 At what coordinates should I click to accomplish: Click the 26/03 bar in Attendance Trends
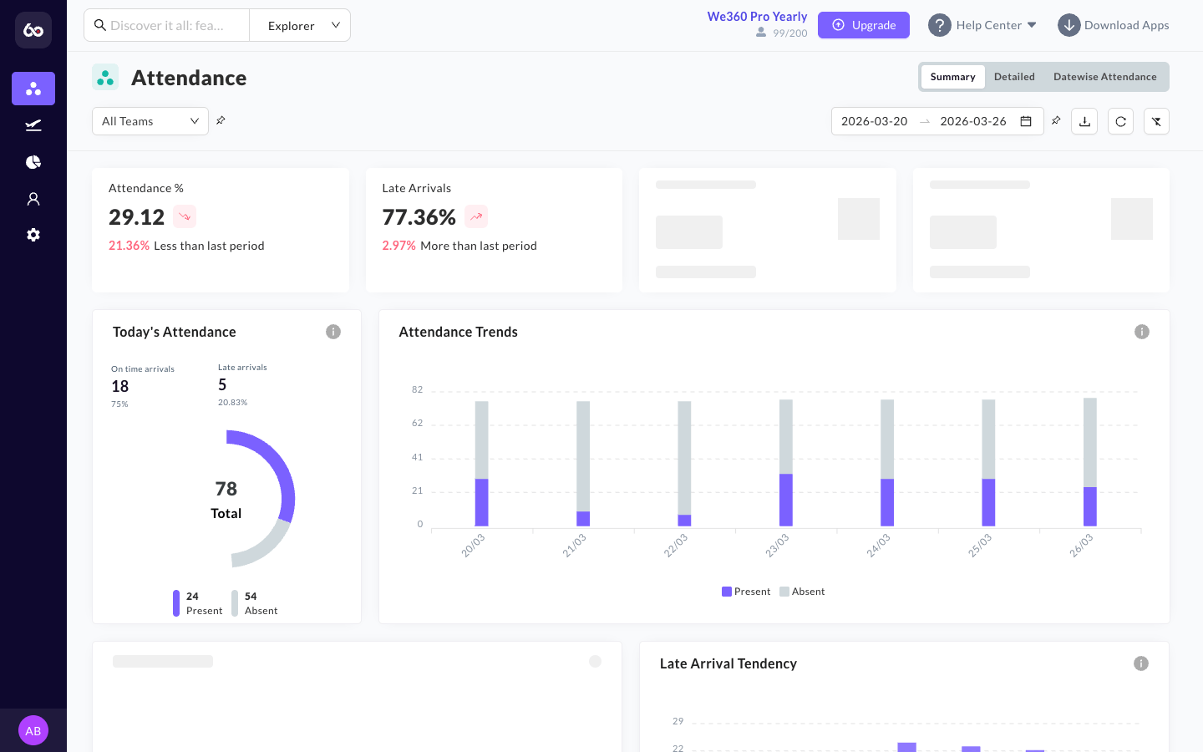(1090, 462)
